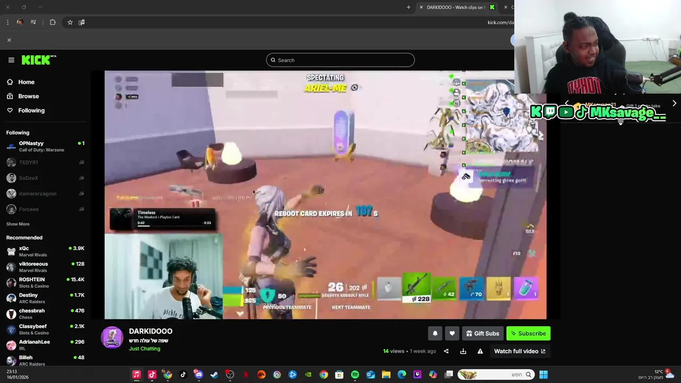Download the clip
This screenshot has height=383, width=681.
coord(463,351)
